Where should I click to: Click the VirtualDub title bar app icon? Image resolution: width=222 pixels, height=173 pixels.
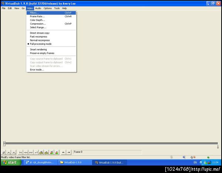pos(3,3)
